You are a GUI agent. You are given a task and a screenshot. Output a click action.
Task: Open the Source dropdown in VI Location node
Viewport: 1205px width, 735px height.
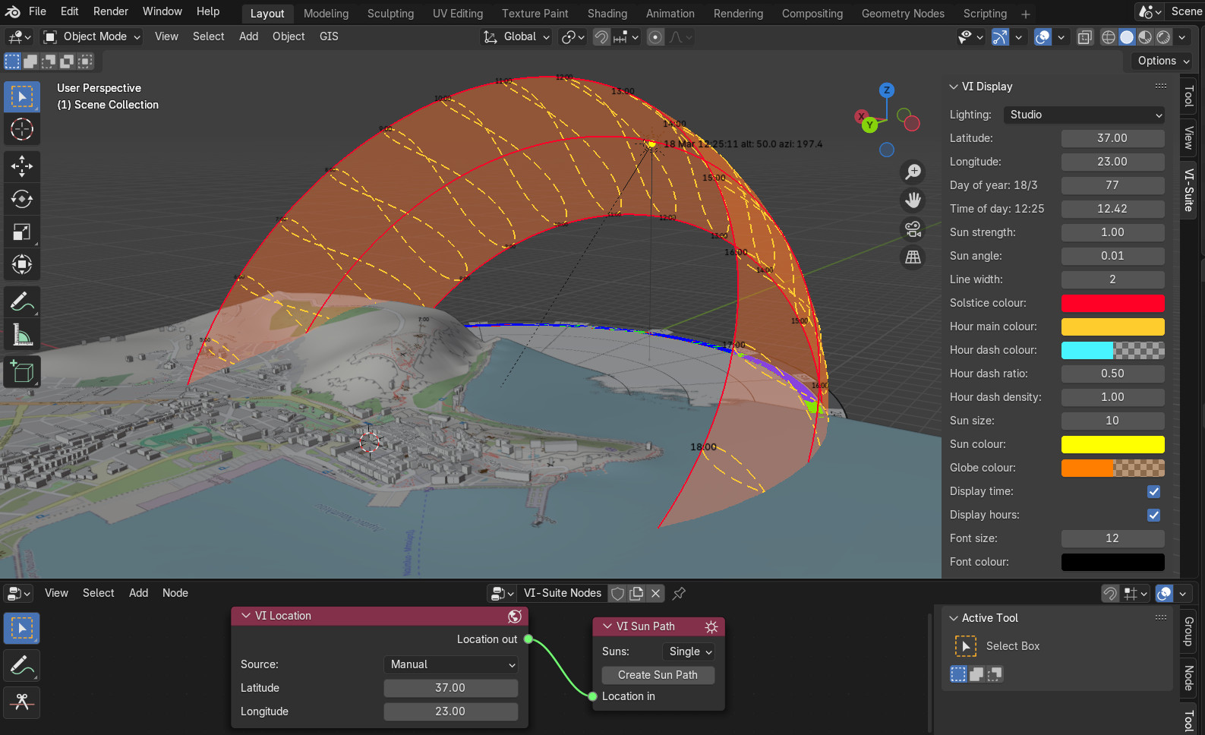(451, 664)
